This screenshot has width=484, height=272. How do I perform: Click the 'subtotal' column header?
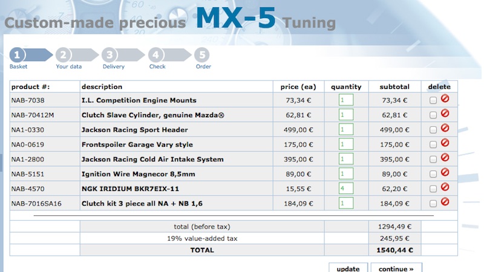[x=394, y=86]
